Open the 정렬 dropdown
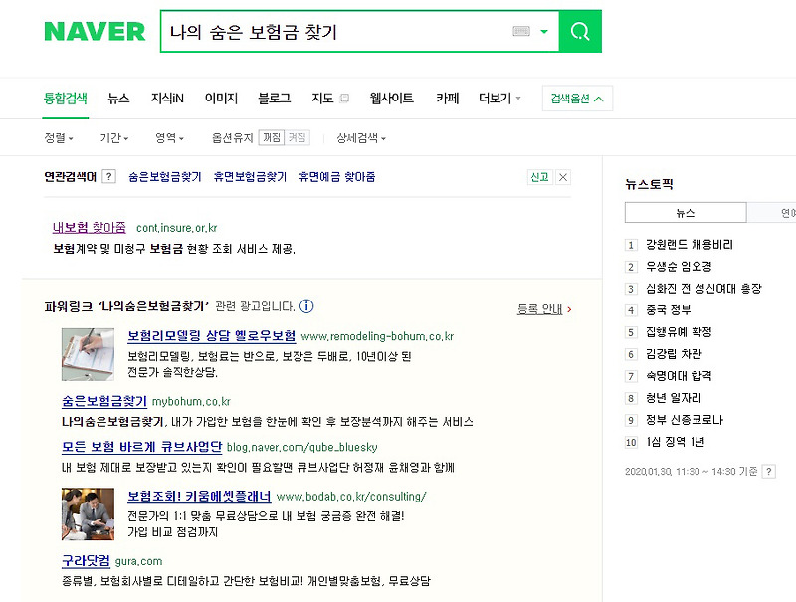 click(x=59, y=138)
